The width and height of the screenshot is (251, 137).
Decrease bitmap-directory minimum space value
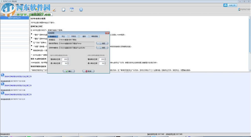click(105, 64)
